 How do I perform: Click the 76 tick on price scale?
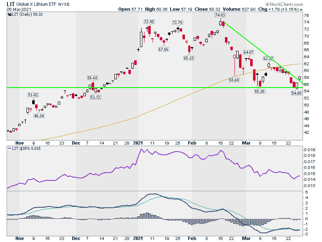[x=307, y=16]
